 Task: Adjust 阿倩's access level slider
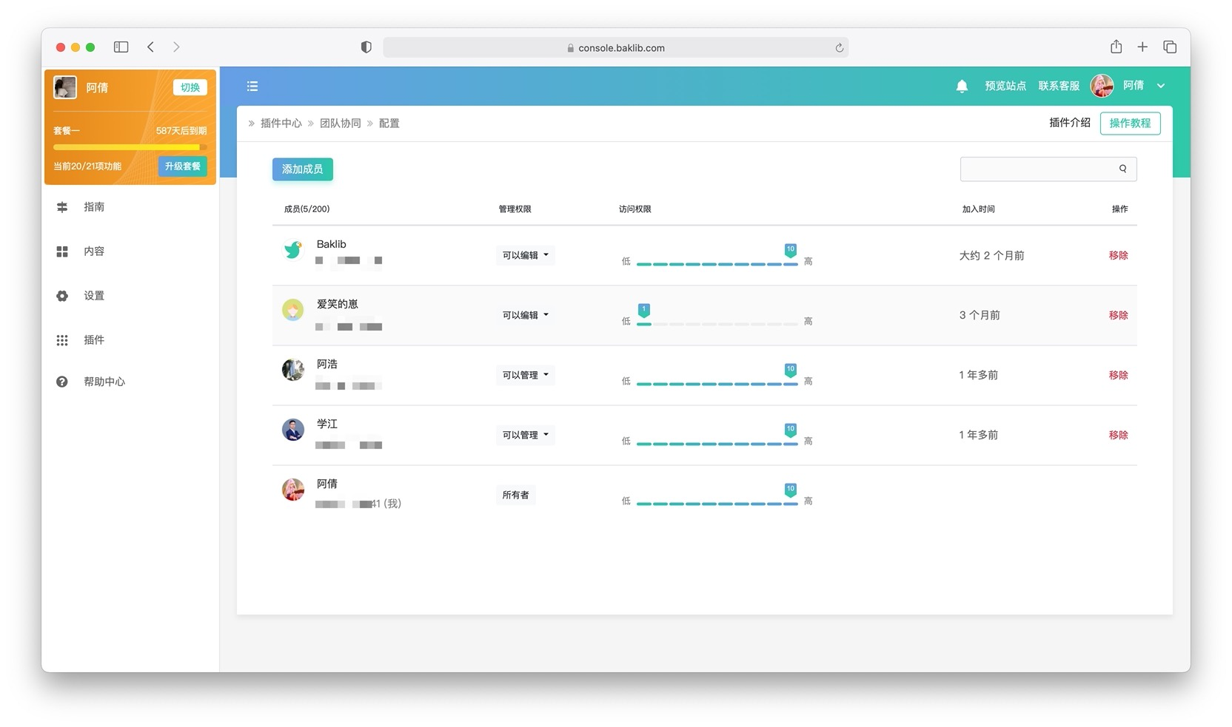(x=717, y=504)
